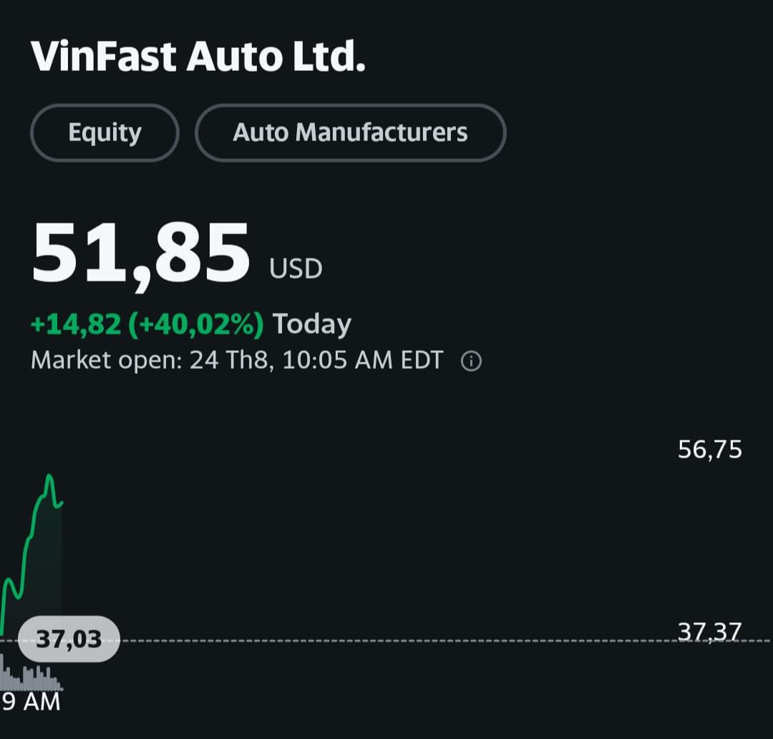The image size is (773, 739).
Task: Click the VinFast Auto Ltd. title
Action: [x=198, y=57]
